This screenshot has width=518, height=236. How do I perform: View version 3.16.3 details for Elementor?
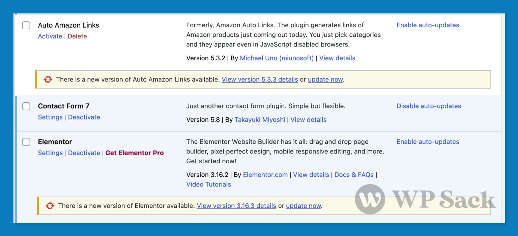(236, 206)
